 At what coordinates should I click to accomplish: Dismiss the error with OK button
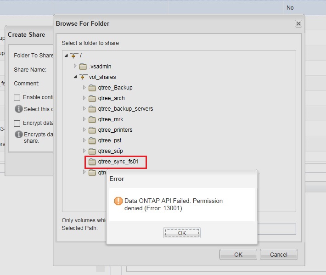click(182, 233)
